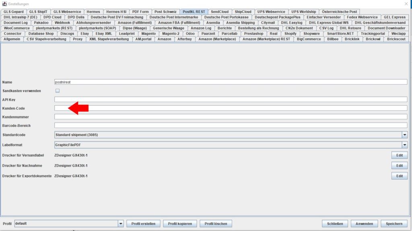Open the UPS Worldship tab
Screen dimensions: 412x231
point(303,12)
